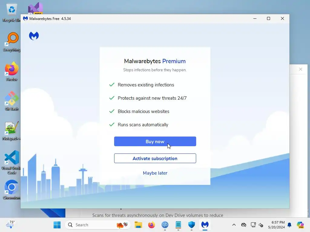This screenshot has height=232, width=310.
Task: Select Chromium desktop shortcut
Action: pos(12,190)
